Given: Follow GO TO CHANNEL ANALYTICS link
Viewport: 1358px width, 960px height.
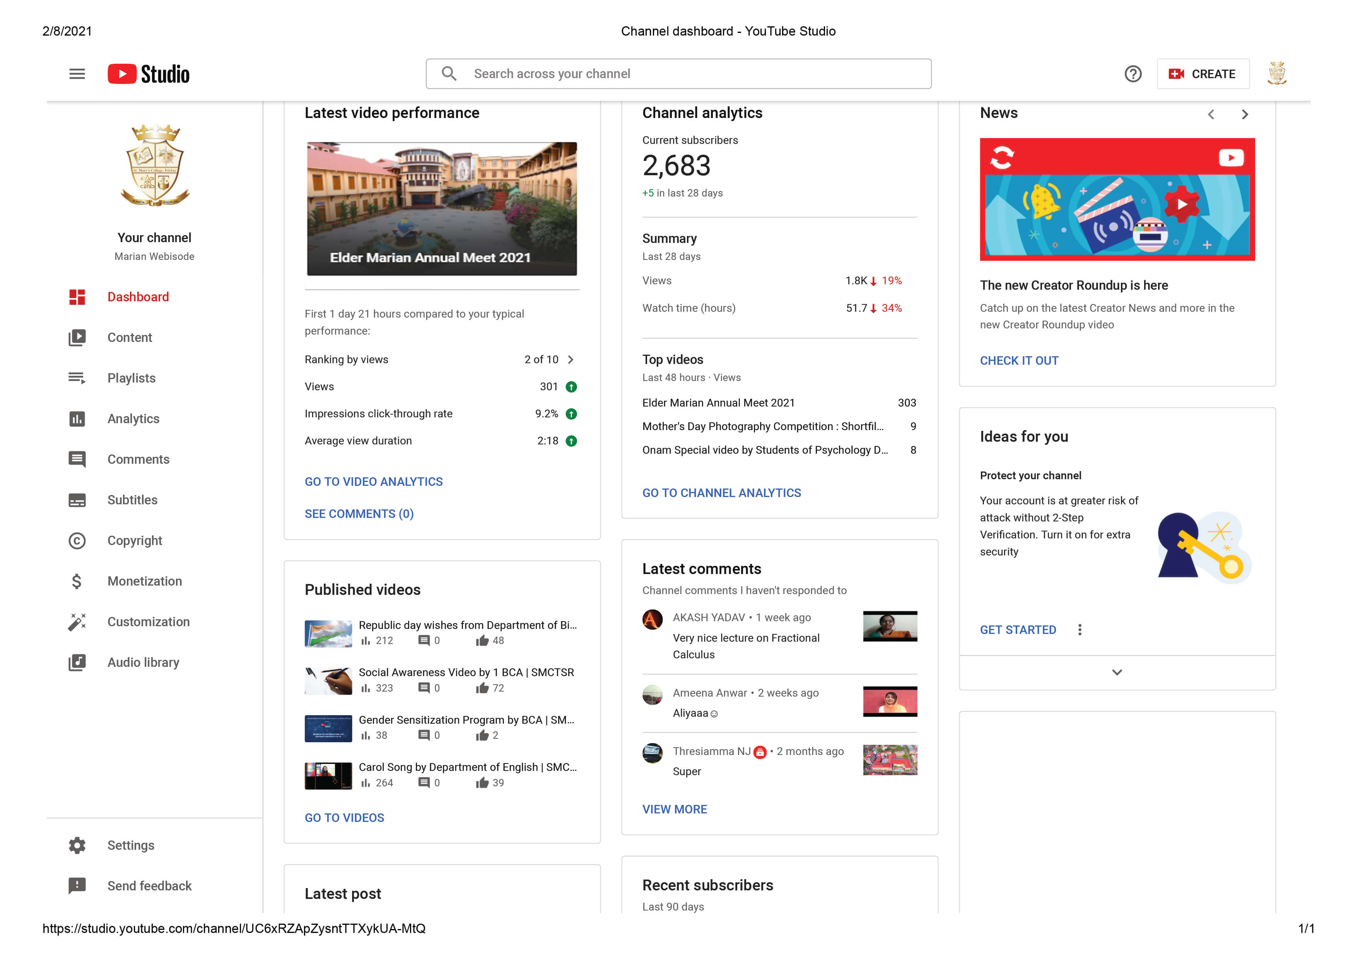Looking at the screenshot, I should [x=722, y=493].
